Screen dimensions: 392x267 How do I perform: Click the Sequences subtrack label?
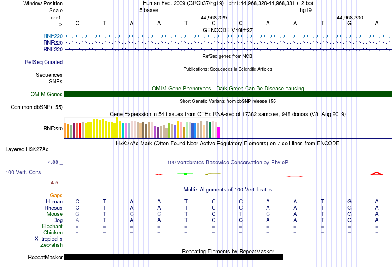point(49,75)
